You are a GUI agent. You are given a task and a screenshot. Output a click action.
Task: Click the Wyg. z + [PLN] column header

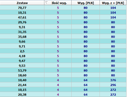pyautogui.click(x=113, y=3)
